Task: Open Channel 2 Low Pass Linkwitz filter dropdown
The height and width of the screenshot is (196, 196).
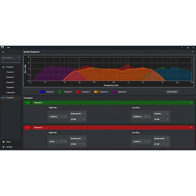Action: tap(161, 113)
